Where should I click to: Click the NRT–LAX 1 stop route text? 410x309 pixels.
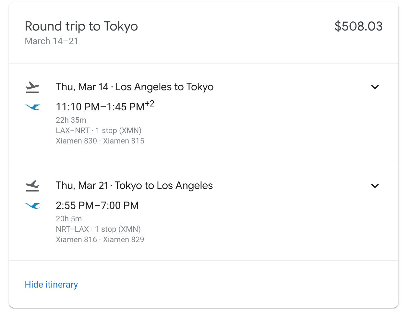(x=98, y=229)
